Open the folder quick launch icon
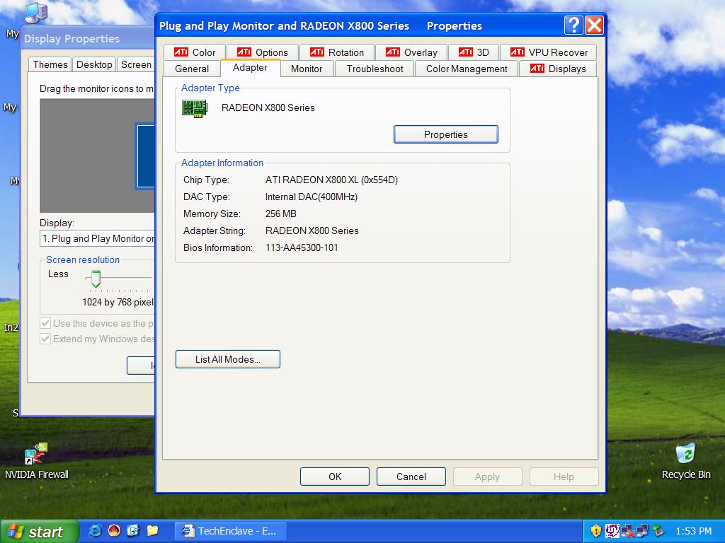Screen dimensions: 725x543 [x=152, y=531]
